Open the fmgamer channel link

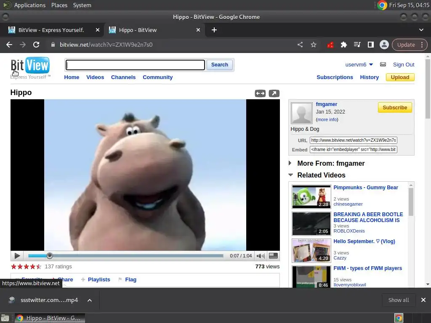tap(327, 104)
